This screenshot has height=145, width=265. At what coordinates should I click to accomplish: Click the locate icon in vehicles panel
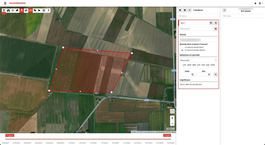click(x=224, y=10)
